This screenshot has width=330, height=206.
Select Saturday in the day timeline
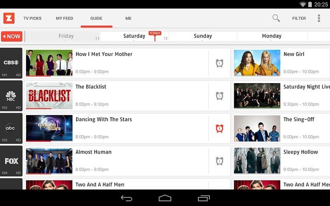[134, 36]
